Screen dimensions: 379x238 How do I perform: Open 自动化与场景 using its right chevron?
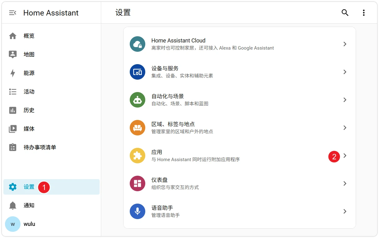point(345,100)
